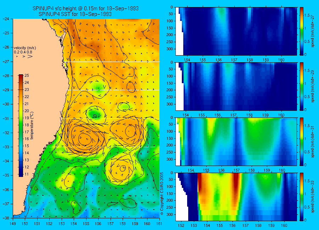Click the lat=-33 speed section plot
The image size is (319, 230).
[236, 197]
